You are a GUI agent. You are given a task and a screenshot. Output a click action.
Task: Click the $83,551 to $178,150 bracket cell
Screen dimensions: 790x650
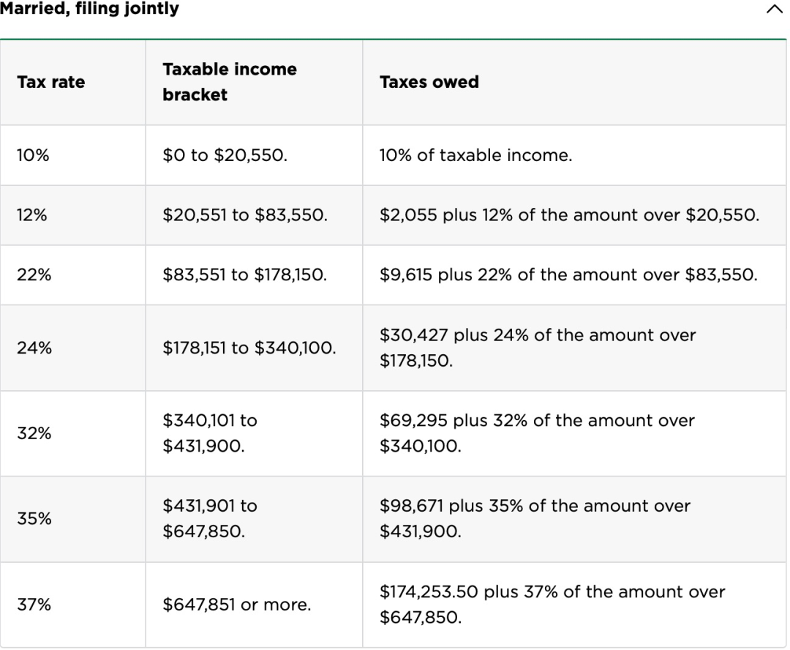tap(245, 275)
